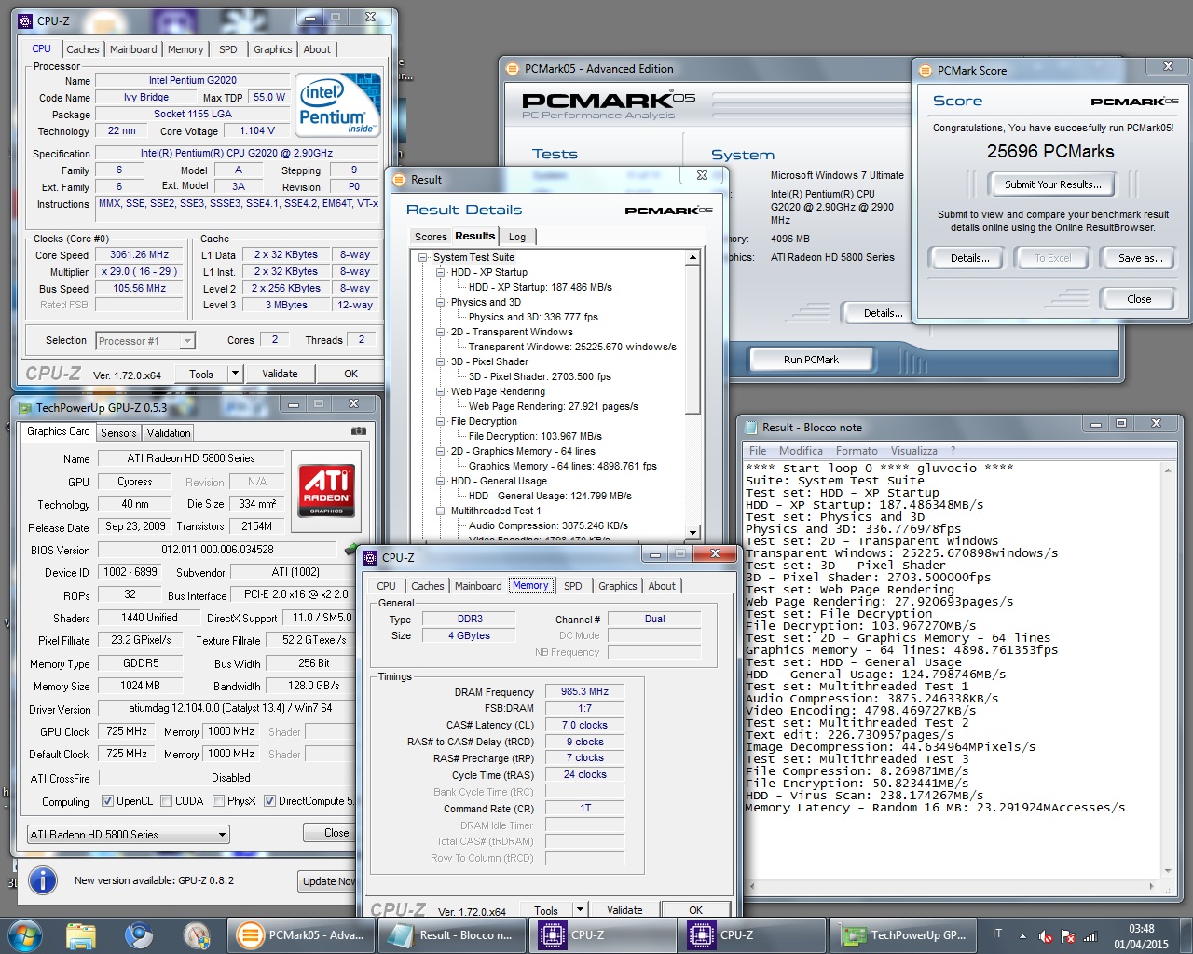
Task: Open the Tools dropdown arrow in top CPU-Z
Action: (235, 374)
